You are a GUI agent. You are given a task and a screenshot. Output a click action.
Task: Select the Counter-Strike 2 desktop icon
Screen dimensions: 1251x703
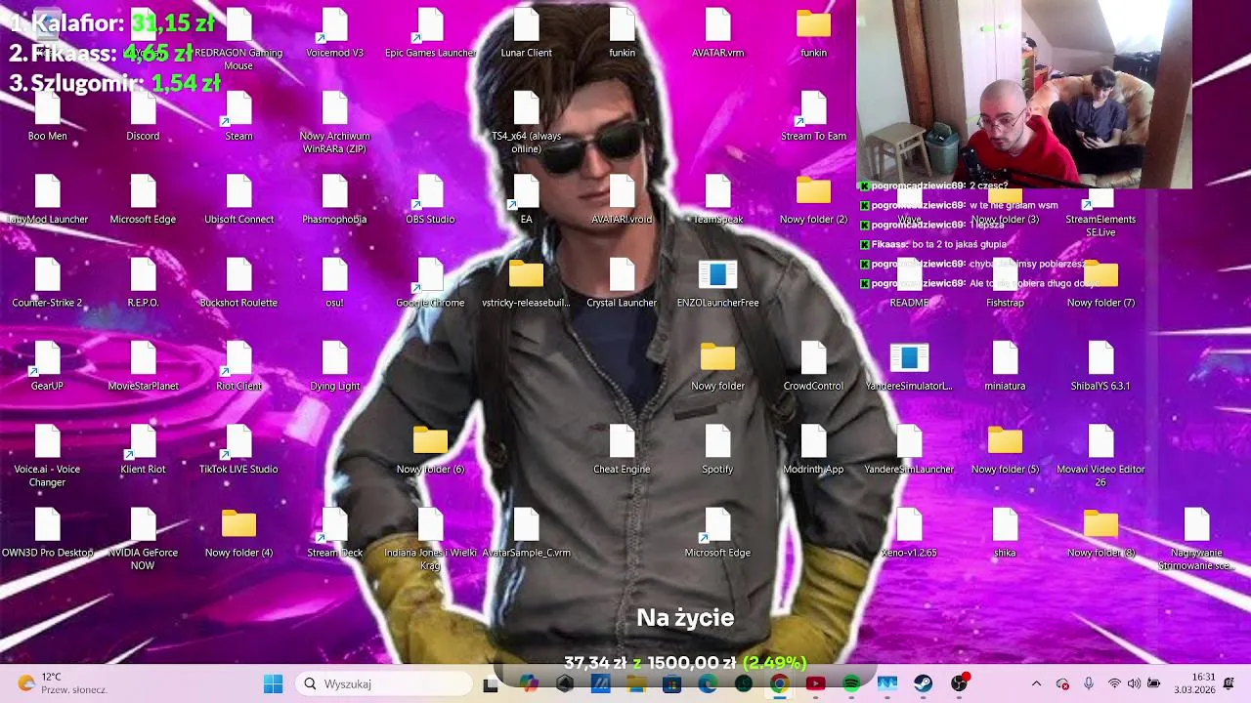[47, 282]
